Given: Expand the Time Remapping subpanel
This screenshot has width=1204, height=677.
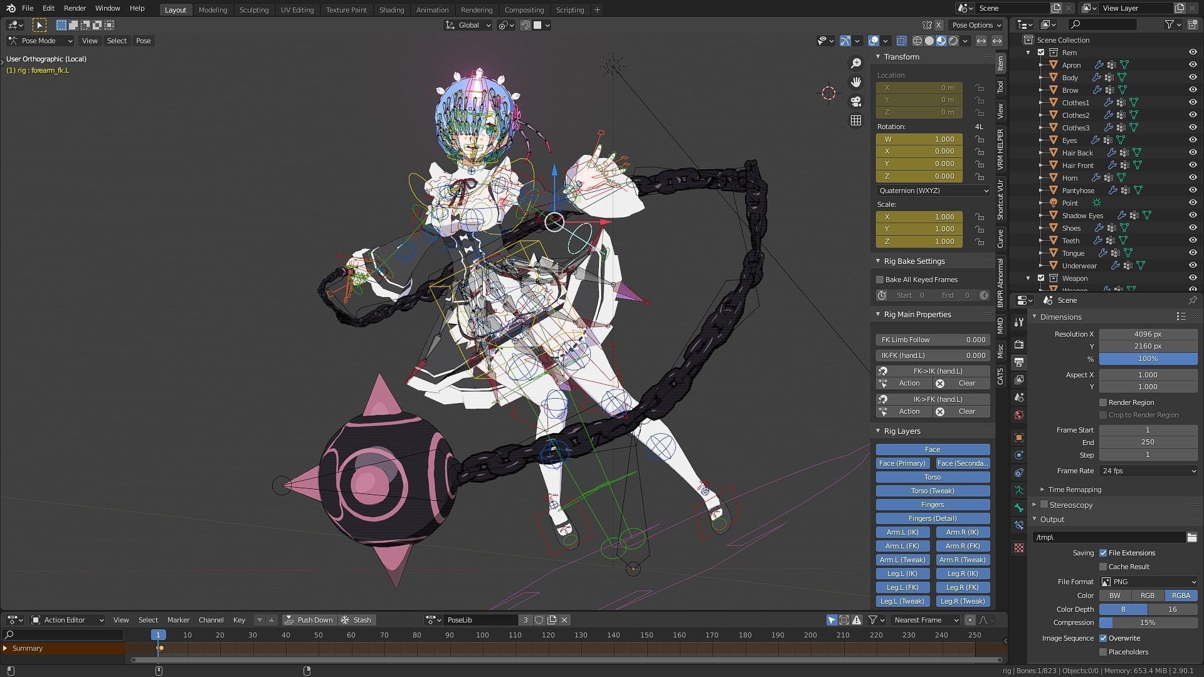Looking at the screenshot, I should pyautogui.click(x=1074, y=490).
